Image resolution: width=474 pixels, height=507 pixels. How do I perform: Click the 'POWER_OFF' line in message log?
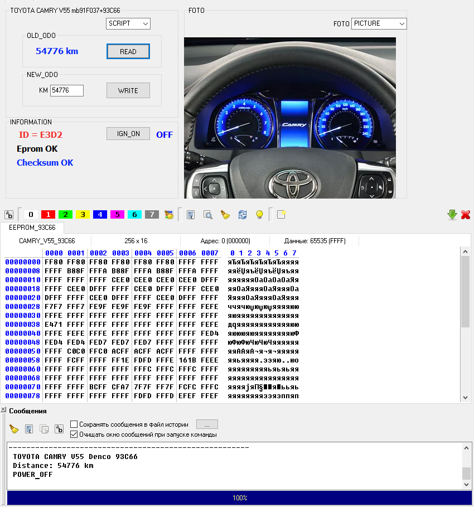(x=33, y=474)
